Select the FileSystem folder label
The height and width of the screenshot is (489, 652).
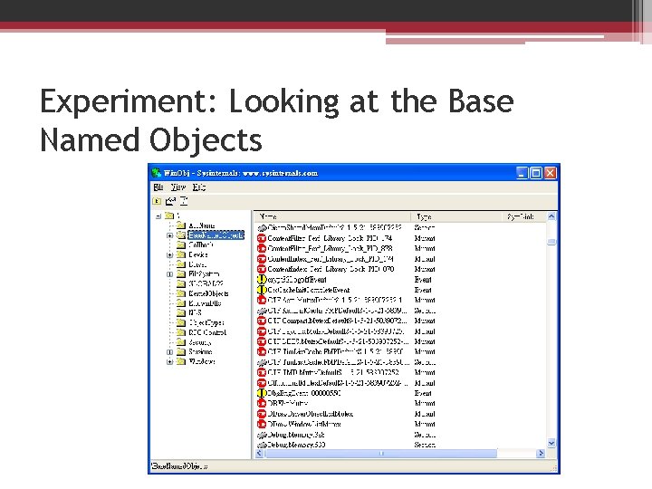(204, 274)
